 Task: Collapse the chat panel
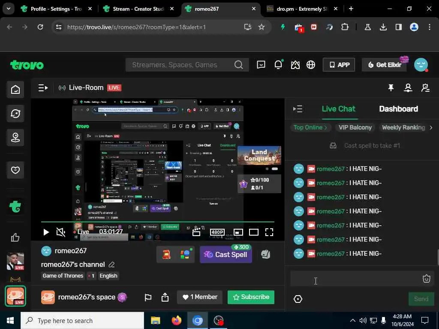click(298, 109)
